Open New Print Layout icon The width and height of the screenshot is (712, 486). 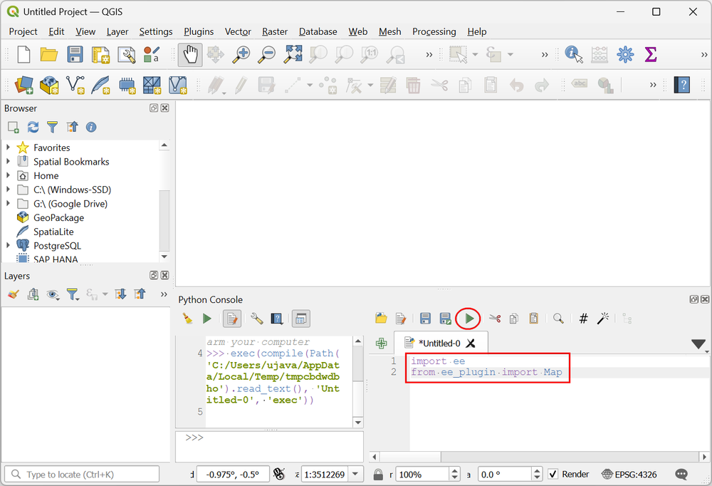[x=101, y=55]
